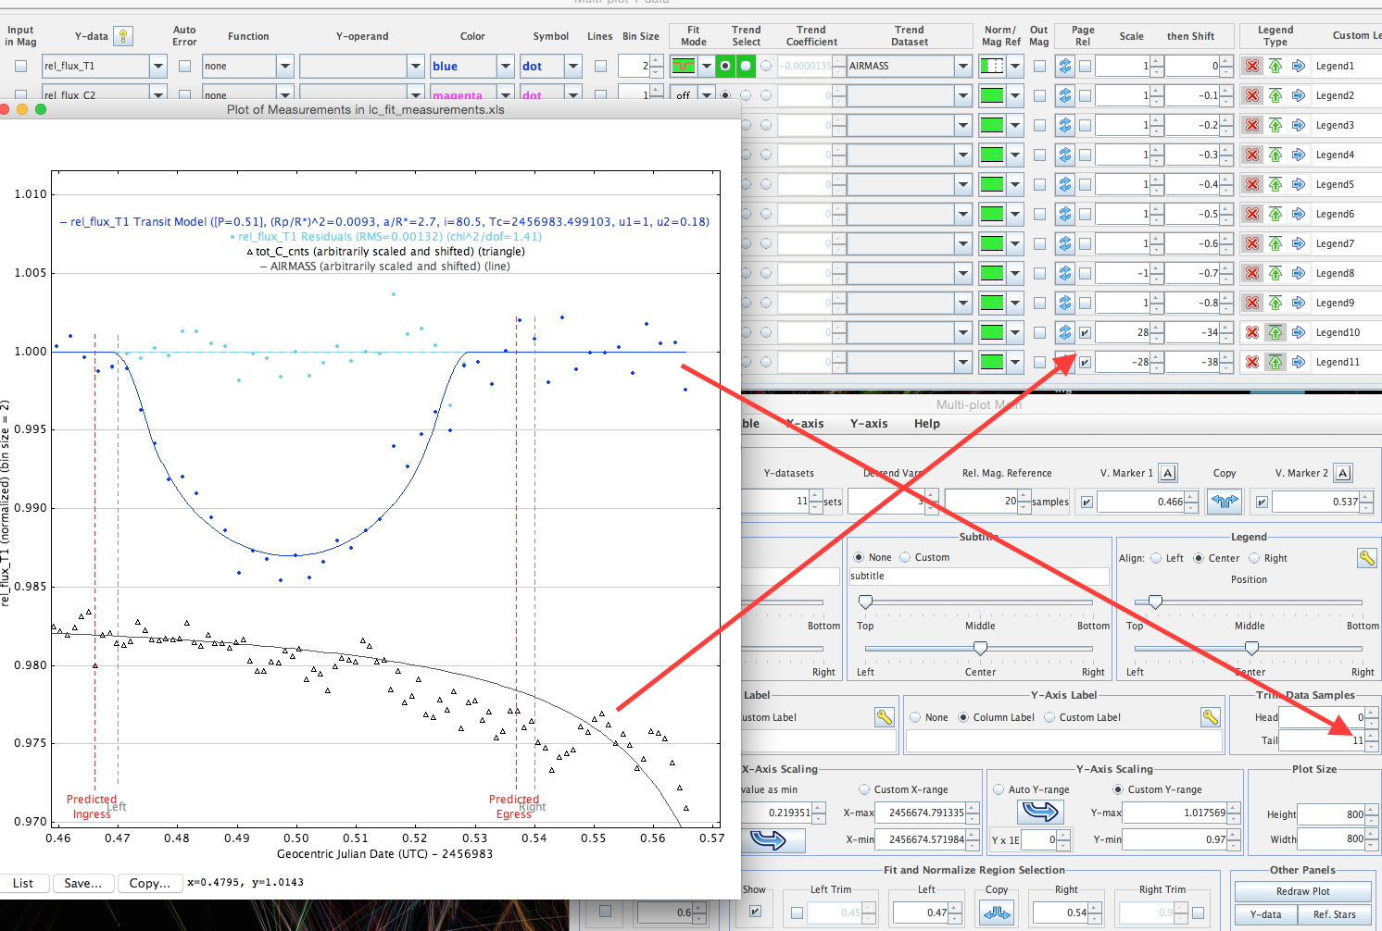The width and height of the screenshot is (1382, 931).
Task: Click the blue right-arrow icon for Legend5
Action: tap(1299, 184)
